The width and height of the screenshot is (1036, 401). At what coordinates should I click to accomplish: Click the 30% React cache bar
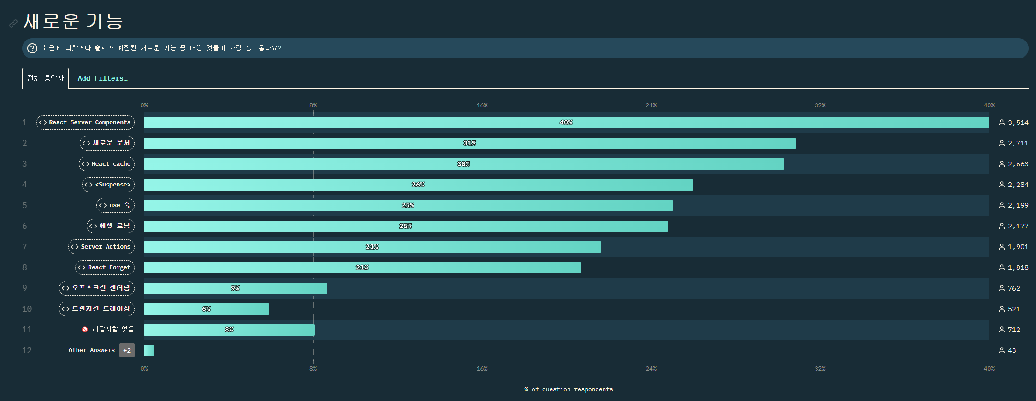pos(464,164)
